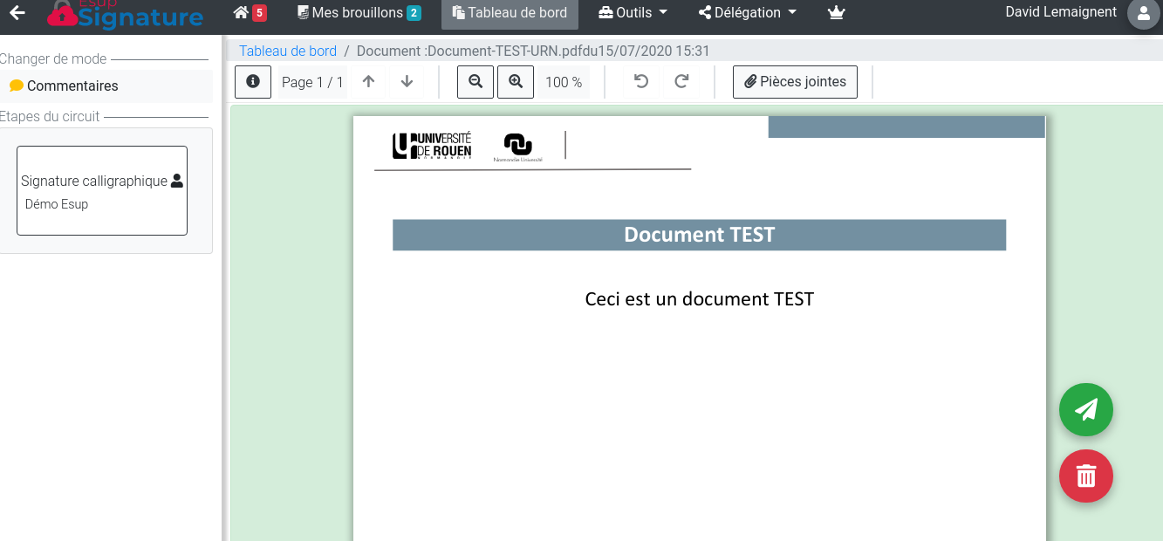This screenshot has height=541, width=1163.
Task: Follow Tableau de bord breadcrumb link
Action: [288, 51]
